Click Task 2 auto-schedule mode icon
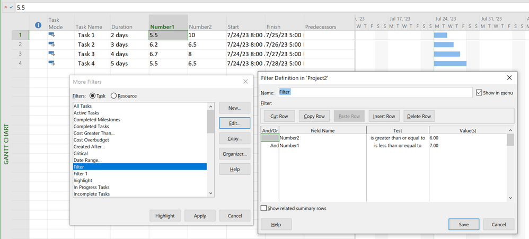Image resolution: width=529 pixels, height=239 pixels. (x=51, y=44)
